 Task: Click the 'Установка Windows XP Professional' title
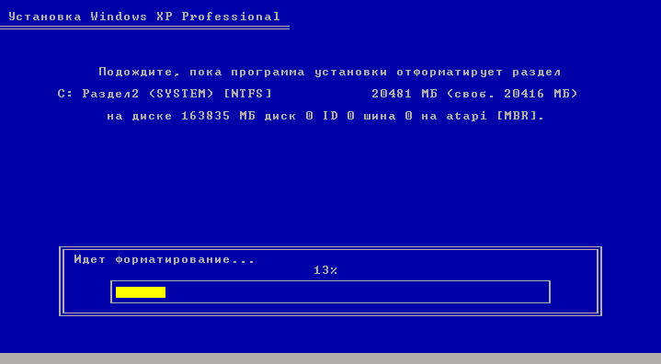click(x=144, y=17)
